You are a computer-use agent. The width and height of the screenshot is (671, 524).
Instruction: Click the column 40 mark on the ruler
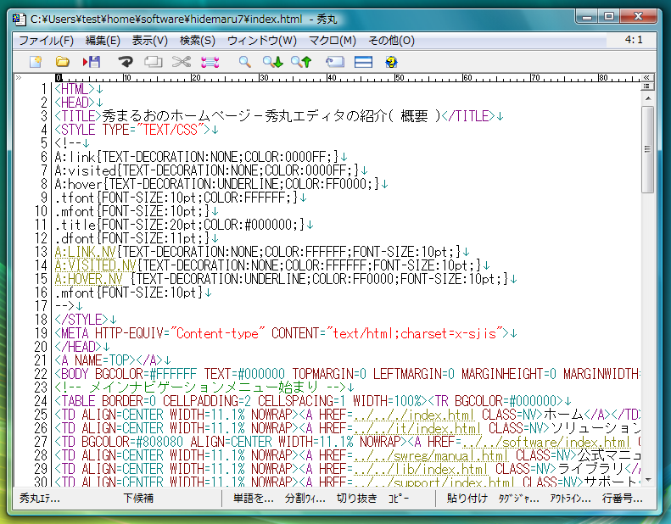(330, 78)
